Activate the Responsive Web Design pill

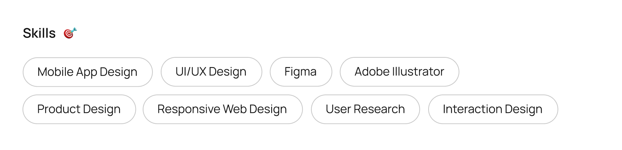[x=222, y=109]
